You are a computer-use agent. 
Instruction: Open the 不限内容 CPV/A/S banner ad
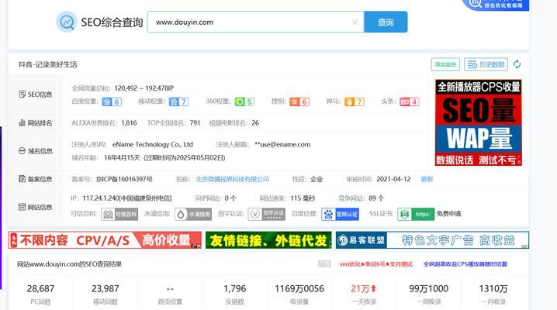click(x=106, y=240)
